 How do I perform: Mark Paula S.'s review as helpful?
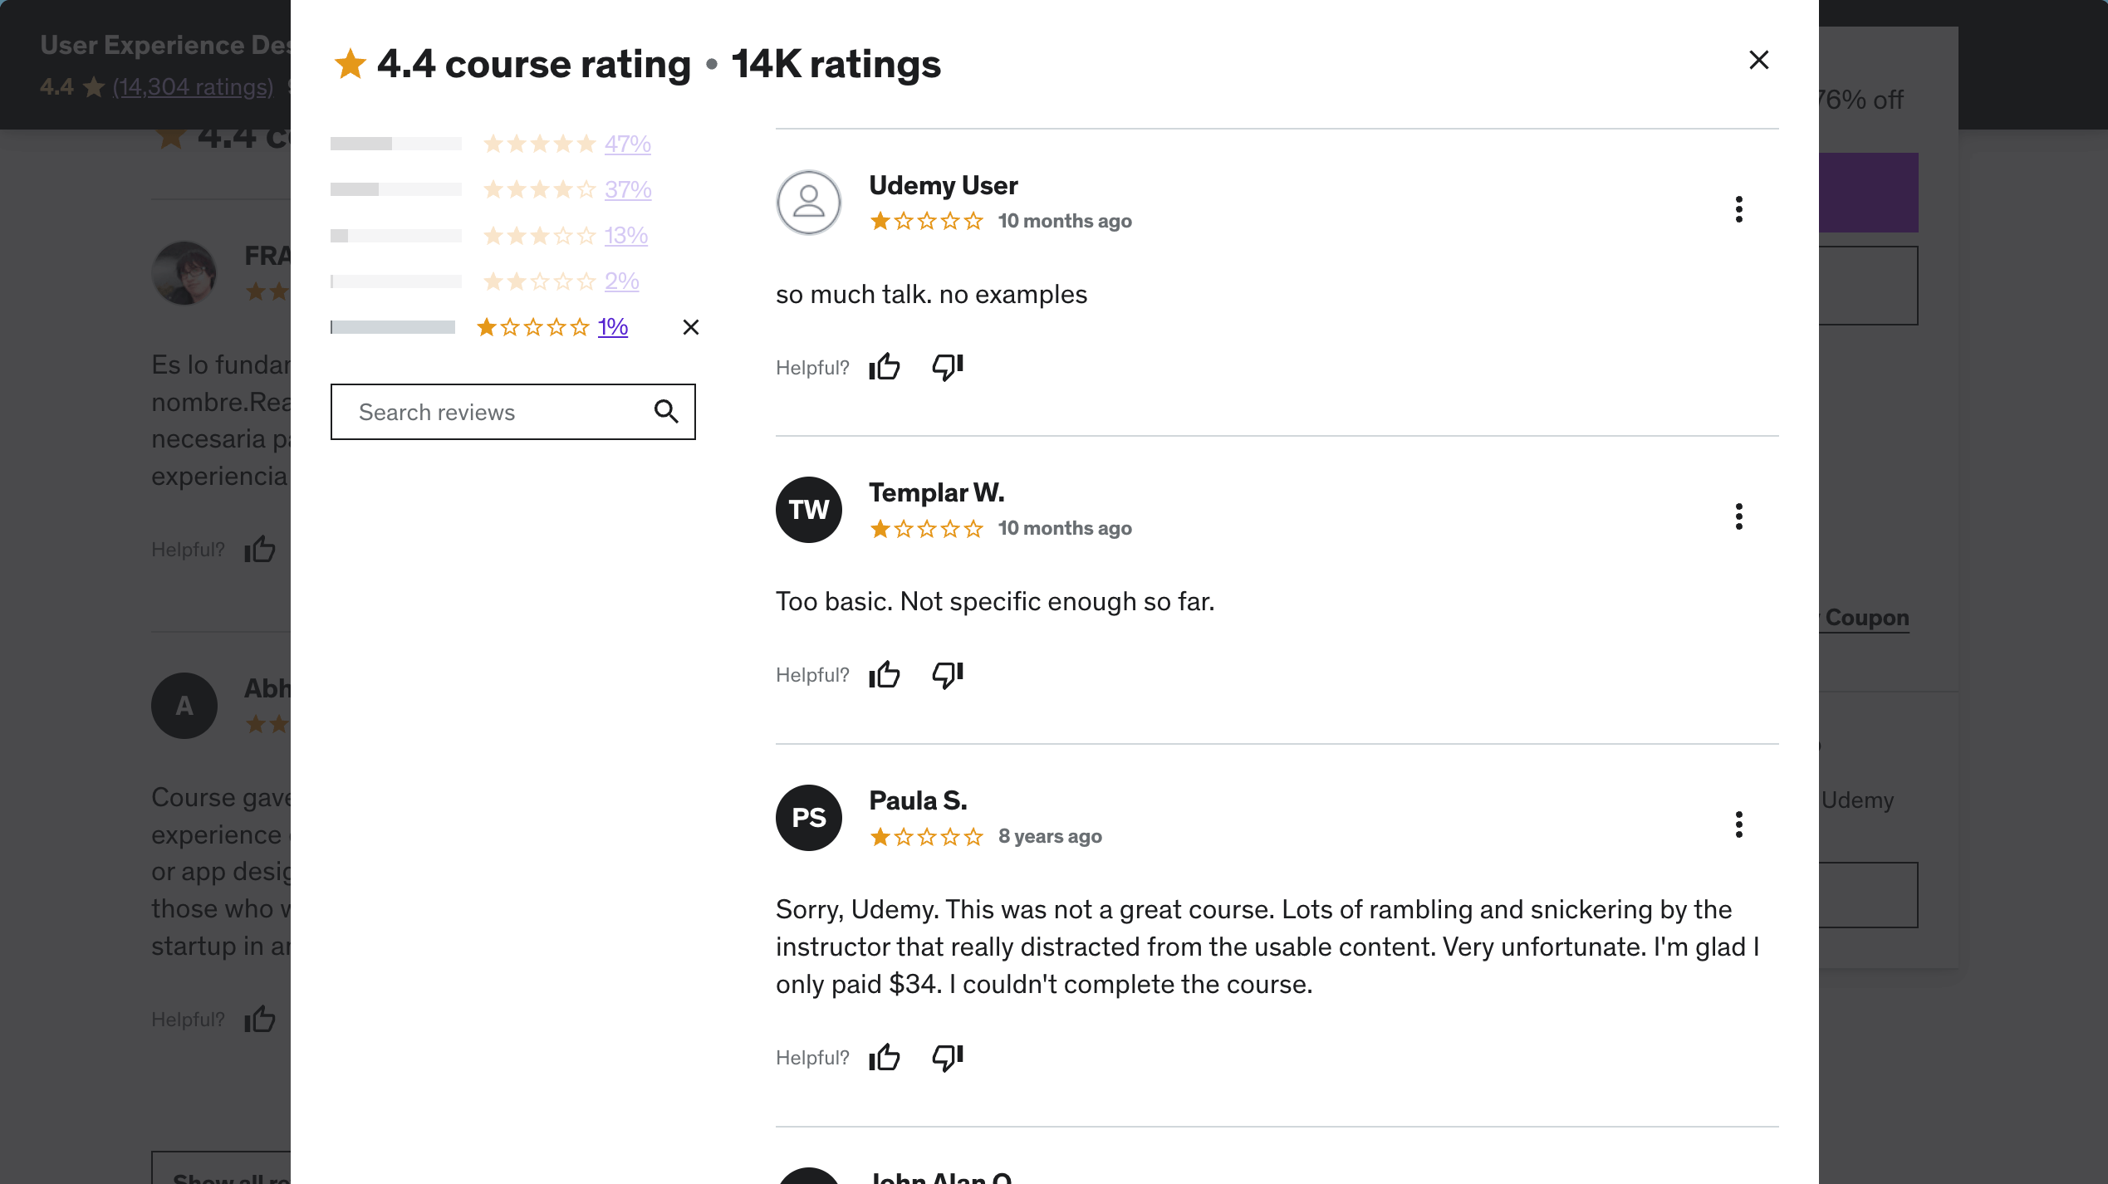(x=885, y=1057)
